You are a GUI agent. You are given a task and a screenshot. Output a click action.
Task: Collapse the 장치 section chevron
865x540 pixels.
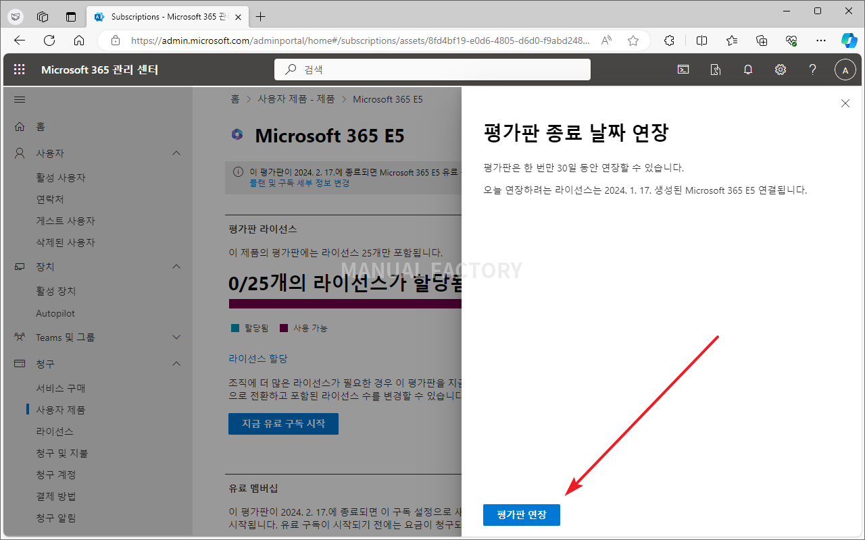coord(176,267)
